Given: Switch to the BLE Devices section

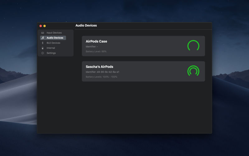Looking at the screenshot, I should tap(54, 43).
